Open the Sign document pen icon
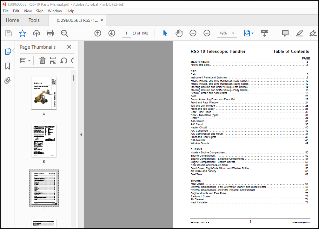This screenshot has width=319, height=229. (313, 33)
